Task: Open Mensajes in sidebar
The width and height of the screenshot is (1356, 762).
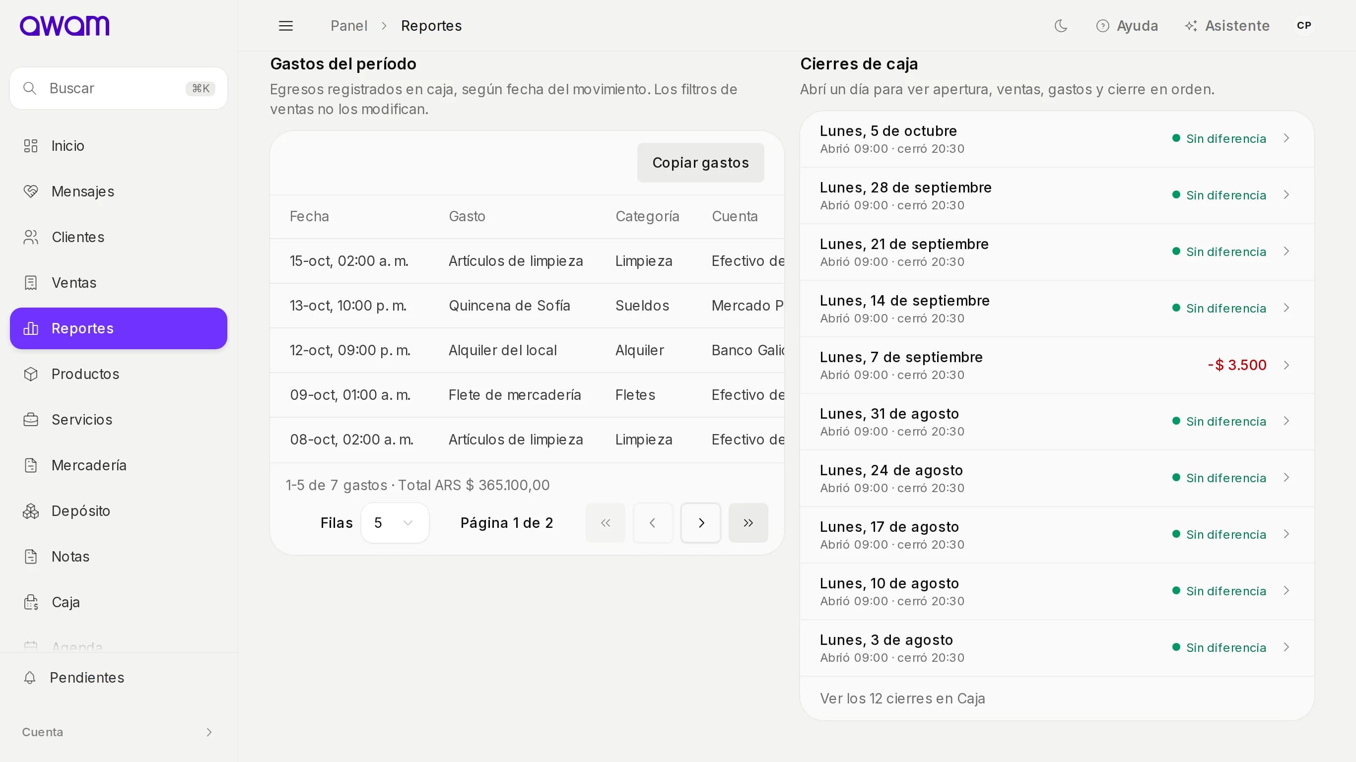Action: [x=119, y=191]
